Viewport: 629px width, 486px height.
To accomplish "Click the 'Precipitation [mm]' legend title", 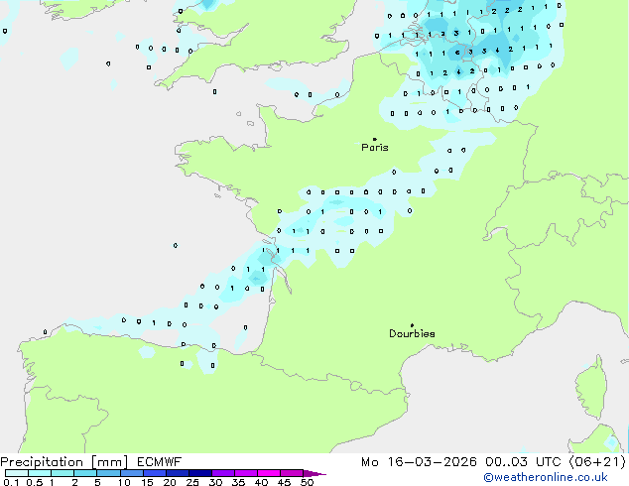I will click(64, 462).
